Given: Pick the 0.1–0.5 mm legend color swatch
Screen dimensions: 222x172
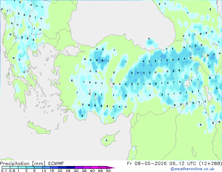Looking at the screenshot, I should click(6, 167).
